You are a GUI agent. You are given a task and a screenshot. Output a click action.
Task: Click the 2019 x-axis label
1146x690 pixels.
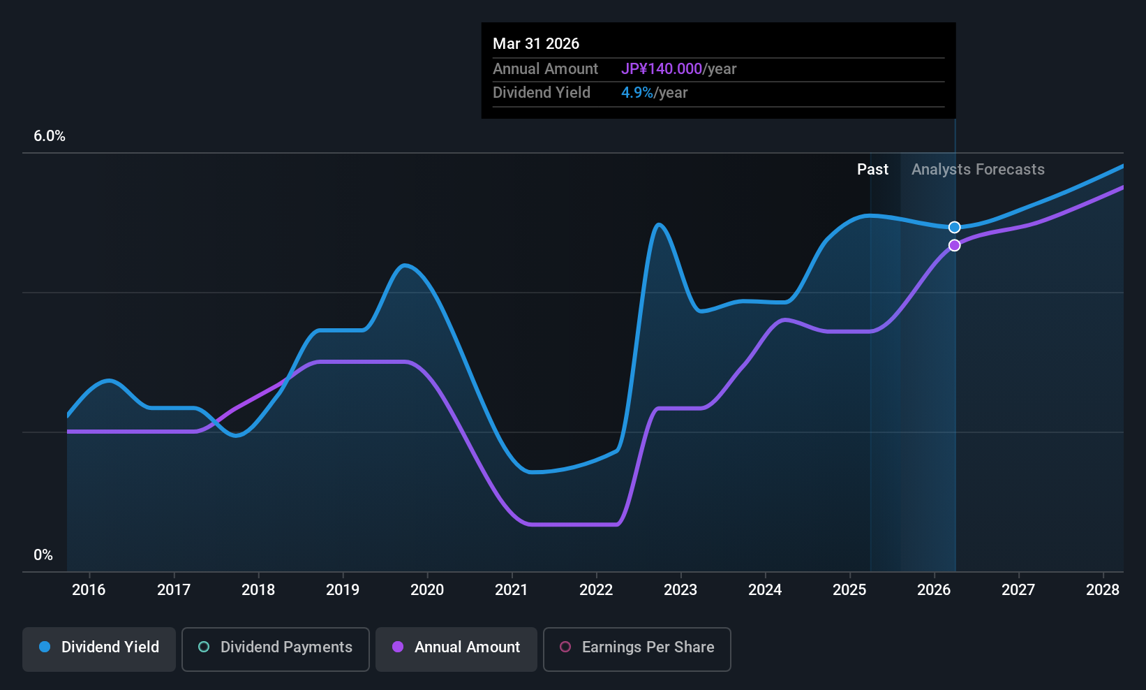343,590
